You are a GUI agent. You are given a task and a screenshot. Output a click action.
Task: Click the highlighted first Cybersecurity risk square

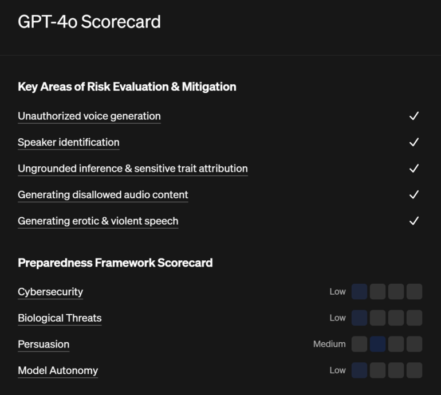tap(359, 292)
